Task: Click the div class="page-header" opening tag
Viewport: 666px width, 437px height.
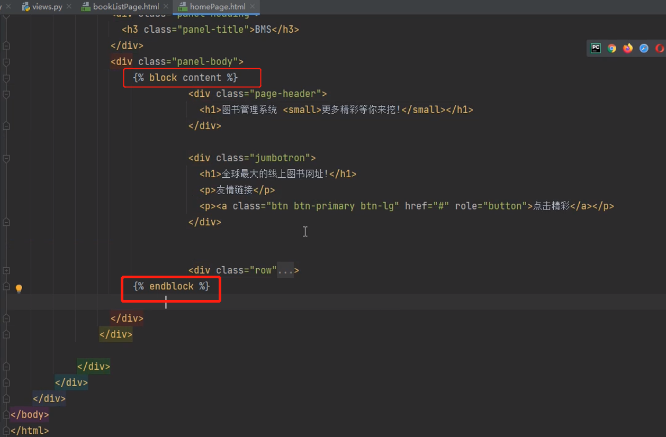Action: coord(257,94)
